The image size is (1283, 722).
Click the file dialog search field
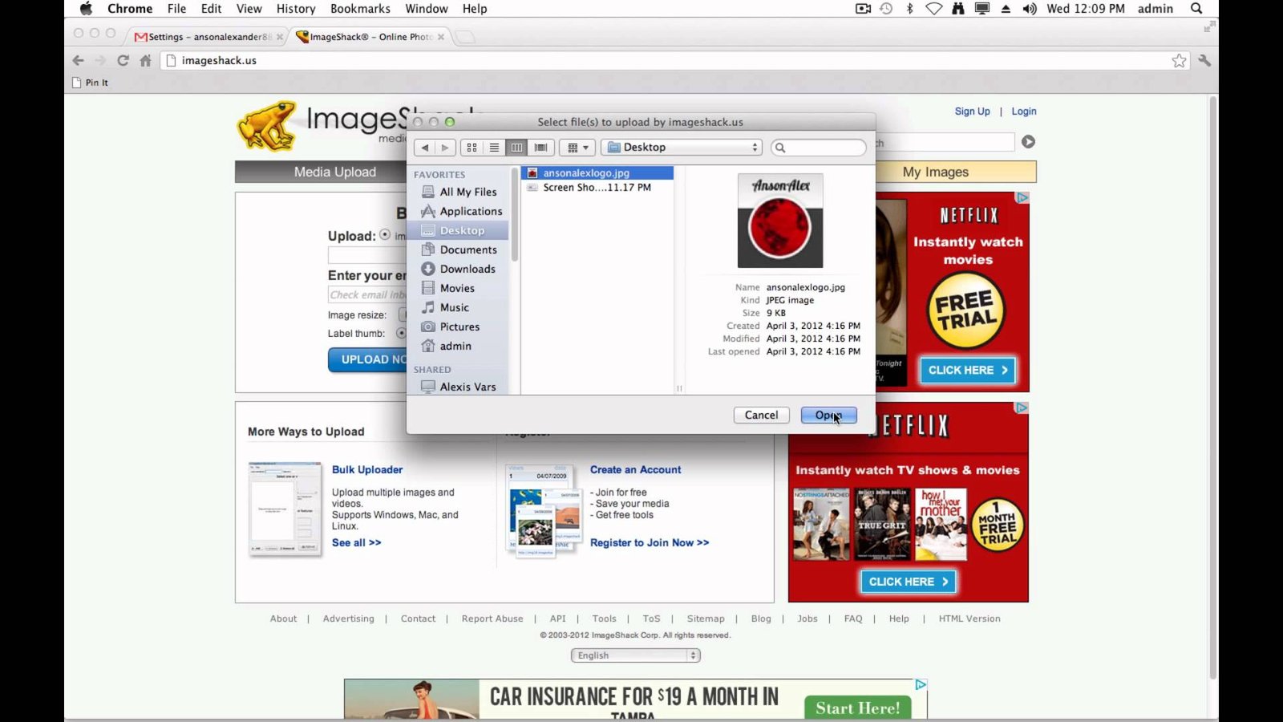819,148
